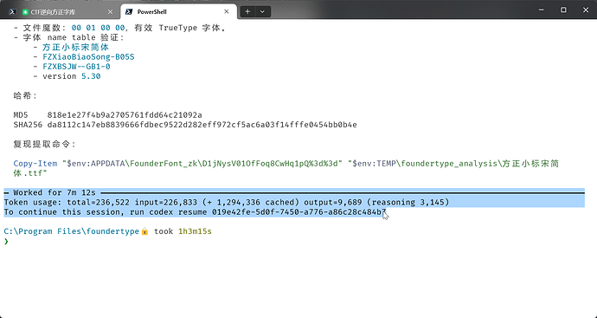Click the C:\Program Files\foundertype prompt path
Viewport: 597px width, 318px height.
71,231
